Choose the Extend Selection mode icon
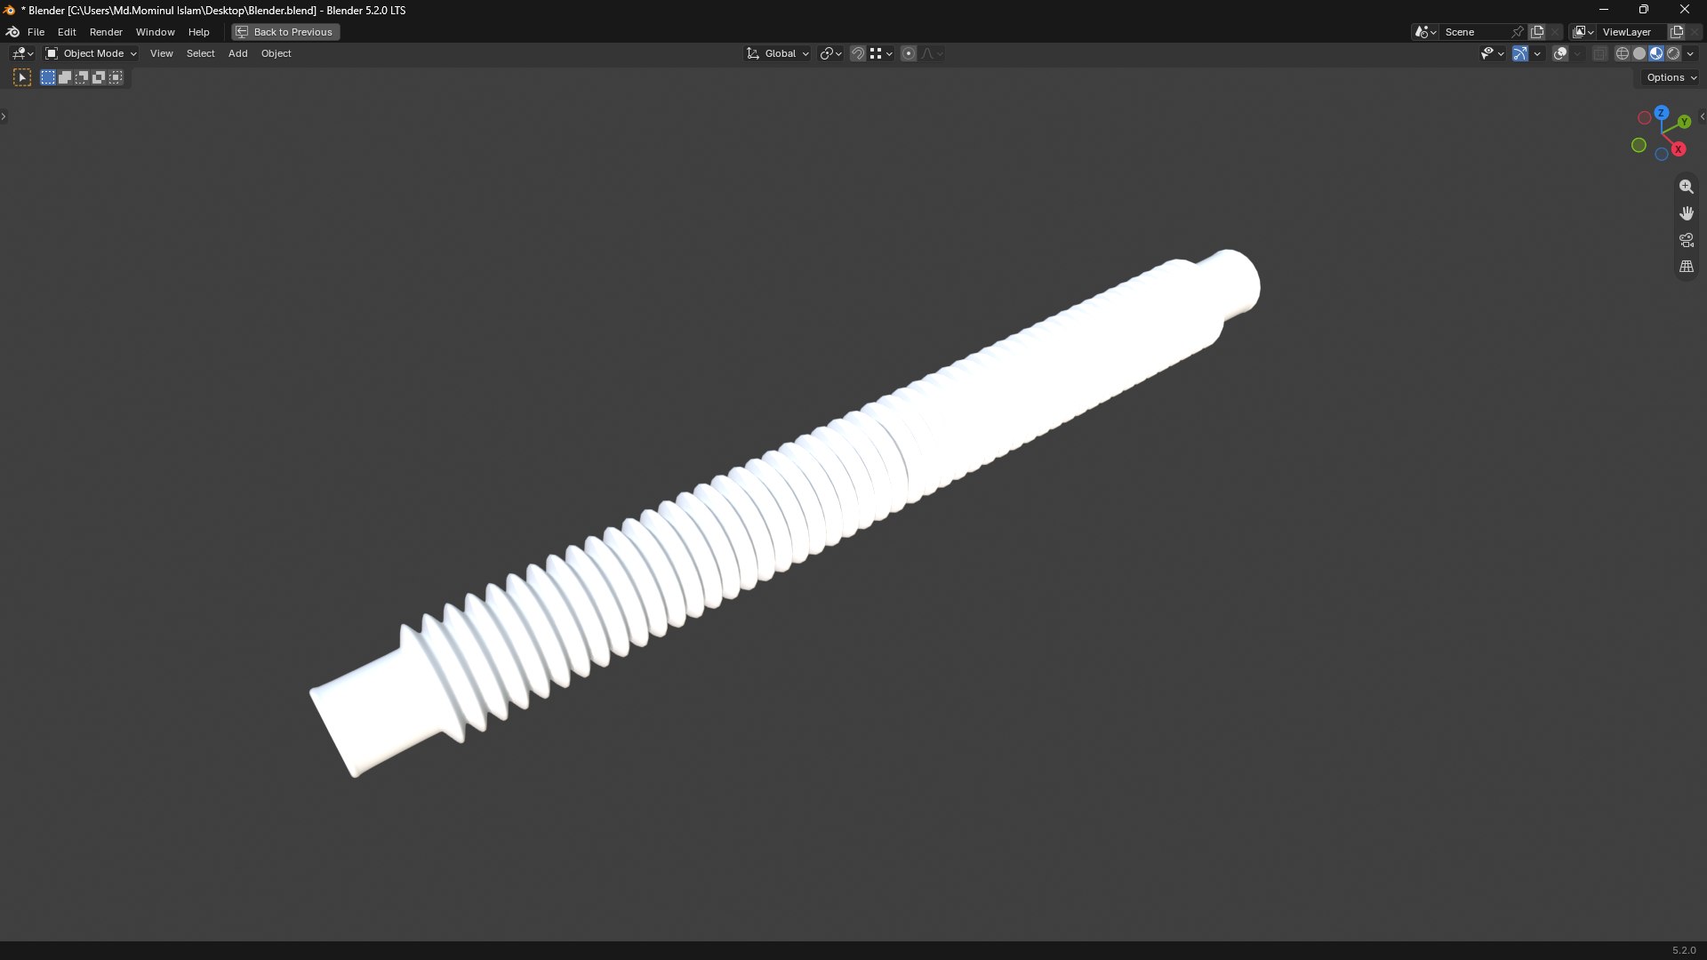This screenshot has height=960, width=1707. point(65,78)
